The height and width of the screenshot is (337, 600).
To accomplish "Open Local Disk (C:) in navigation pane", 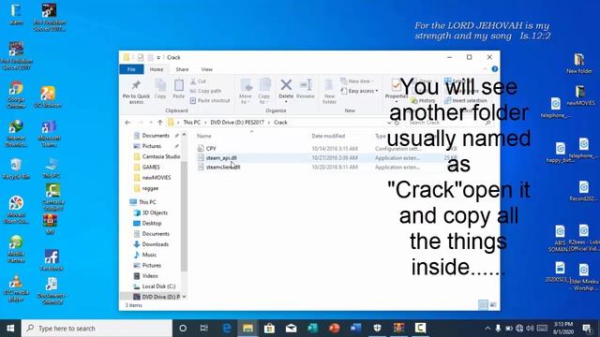I will [158, 286].
